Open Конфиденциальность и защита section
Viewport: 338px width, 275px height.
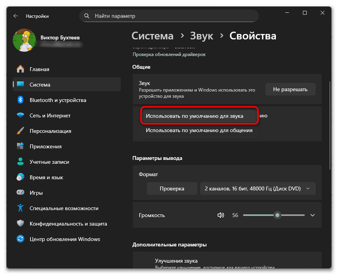coord(68,224)
